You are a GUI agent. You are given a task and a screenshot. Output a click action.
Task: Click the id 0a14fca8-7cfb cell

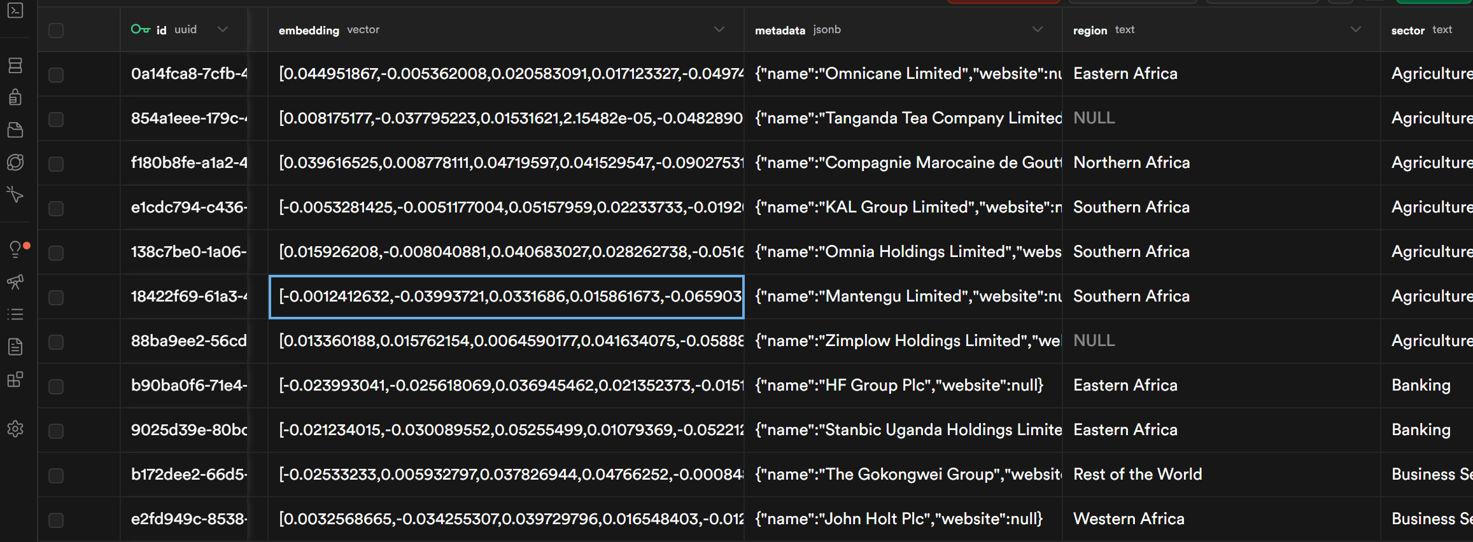184,74
